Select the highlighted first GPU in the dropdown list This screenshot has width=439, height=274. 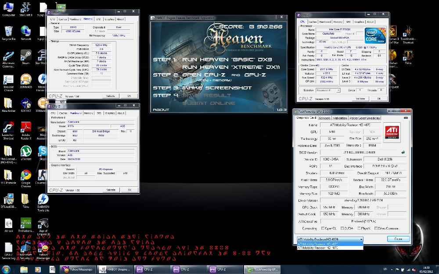330,244
